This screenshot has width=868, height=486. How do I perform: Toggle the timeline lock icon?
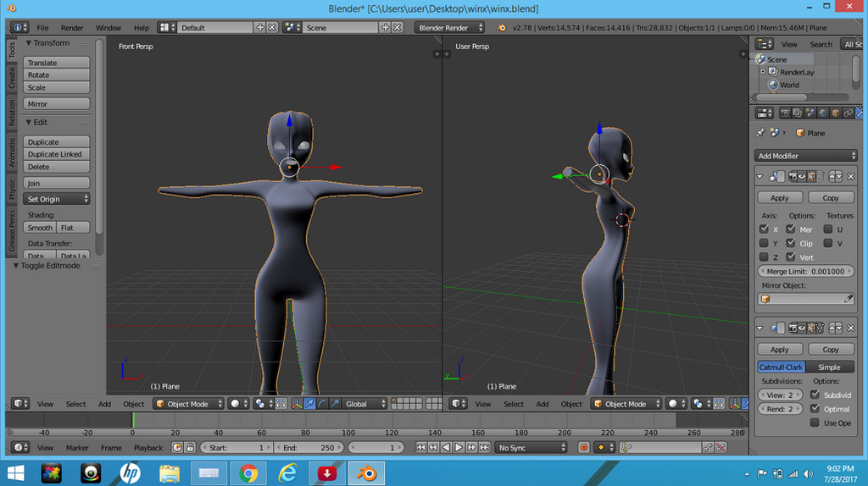coord(190,448)
